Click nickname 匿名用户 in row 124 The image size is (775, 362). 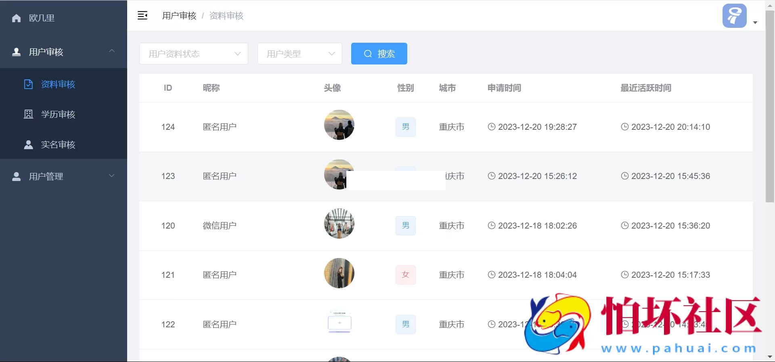pos(220,127)
